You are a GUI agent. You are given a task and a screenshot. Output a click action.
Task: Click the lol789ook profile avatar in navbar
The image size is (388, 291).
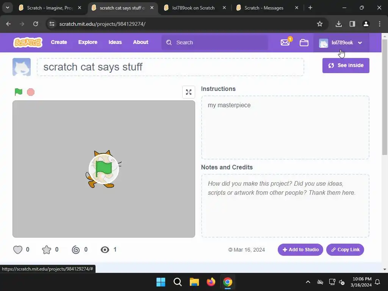click(x=324, y=43)
